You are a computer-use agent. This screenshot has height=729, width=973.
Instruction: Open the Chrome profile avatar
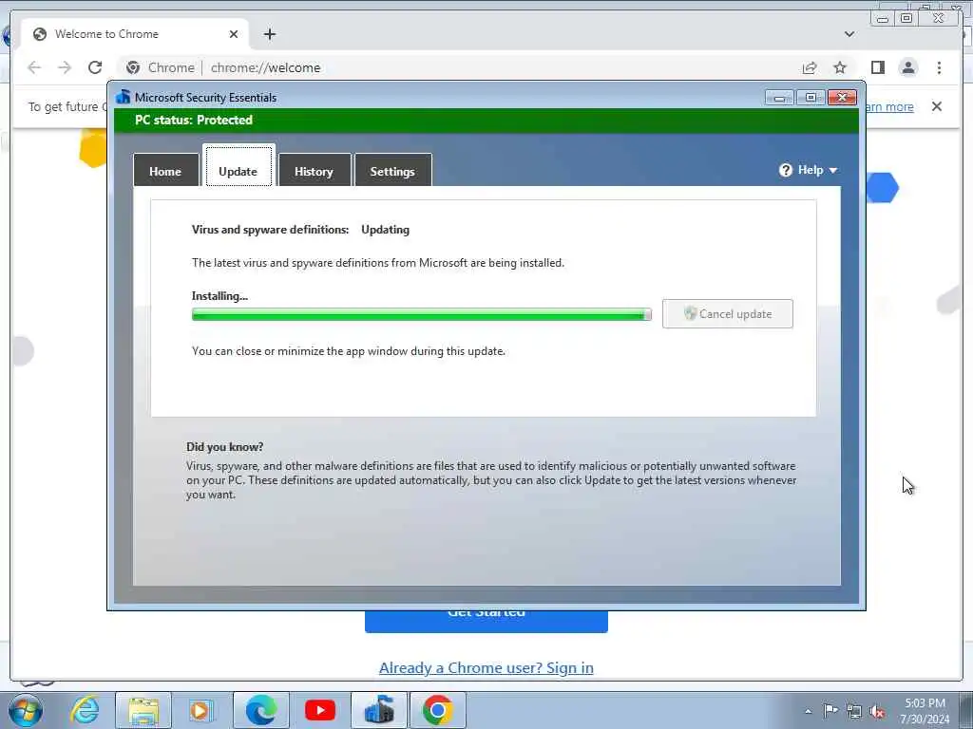click(x=907, y=67)
